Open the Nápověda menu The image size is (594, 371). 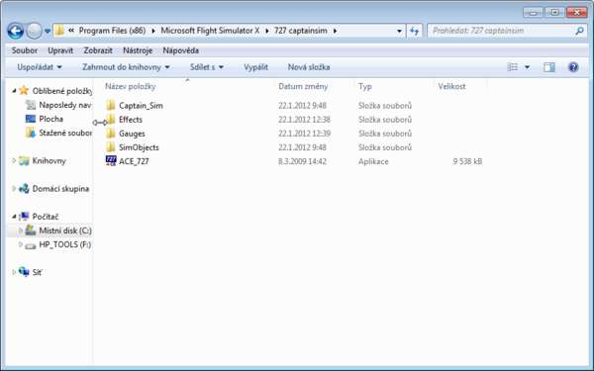click(x=181, y=50)
